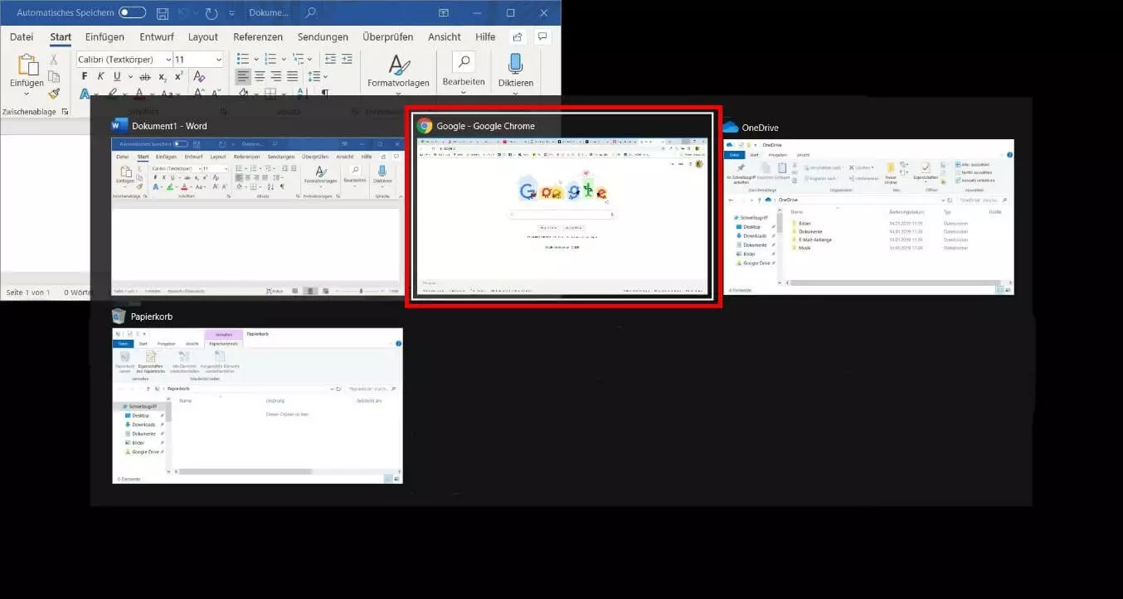Viewport: 1123px width, 599px height.
Task: Click the Share icon beside the Hilfe tab
Action: (518, 37)
